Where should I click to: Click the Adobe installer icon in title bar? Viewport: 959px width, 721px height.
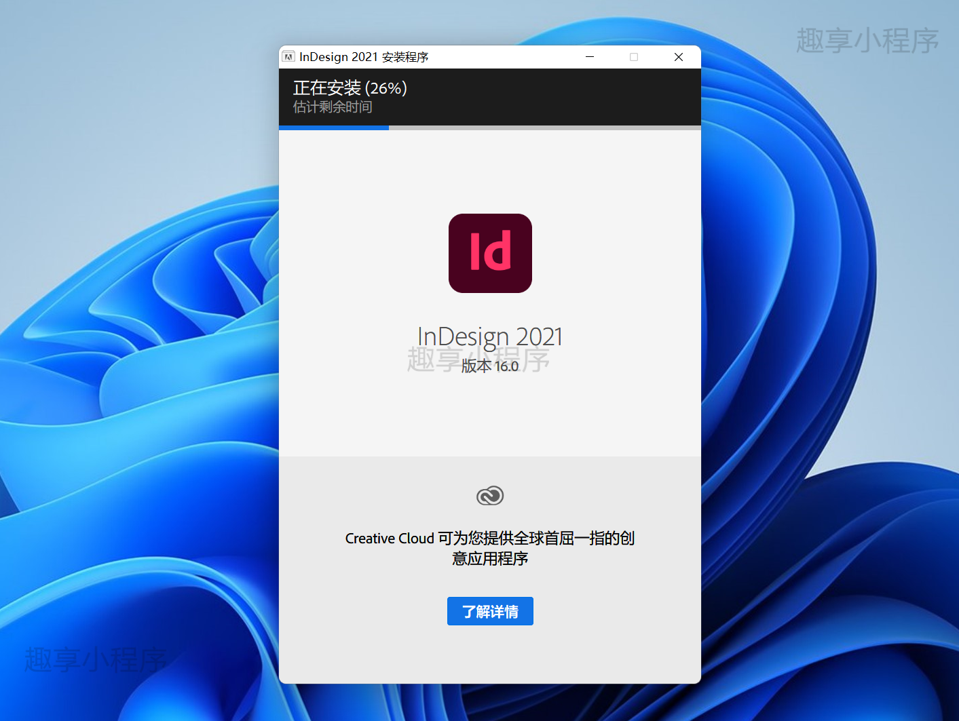click(288, 57)
